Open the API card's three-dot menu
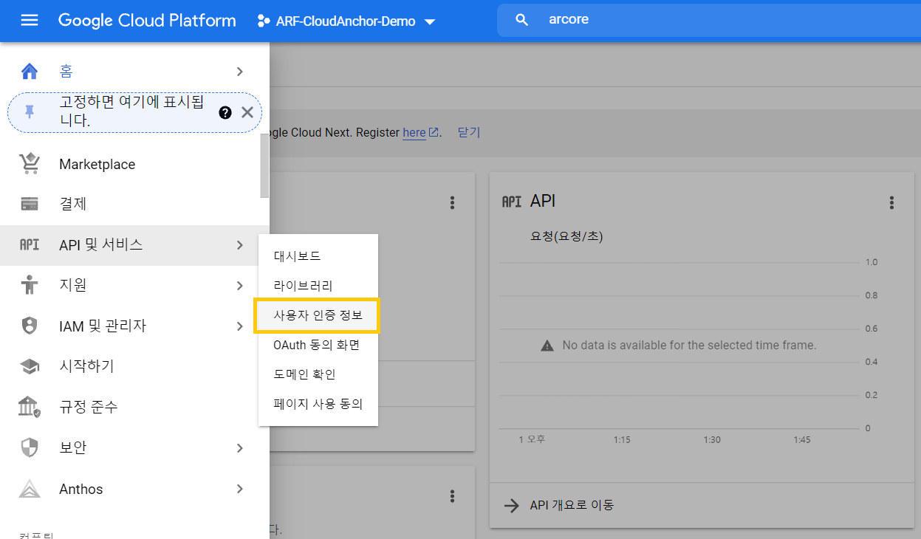 pos(891,202)
